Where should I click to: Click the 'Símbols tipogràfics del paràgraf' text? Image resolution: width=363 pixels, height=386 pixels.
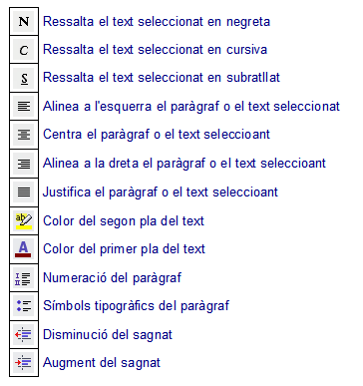pos(137,306)
